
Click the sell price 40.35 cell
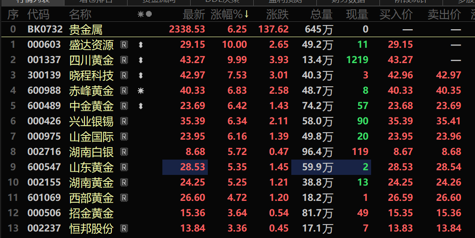click(449, 90)
